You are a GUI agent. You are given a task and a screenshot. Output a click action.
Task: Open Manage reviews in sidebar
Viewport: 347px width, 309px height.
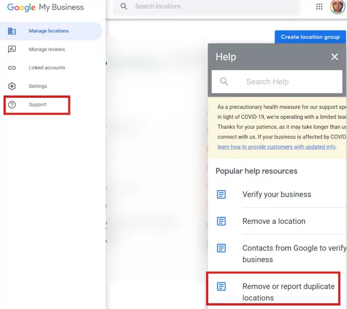(x=47, y=49)
